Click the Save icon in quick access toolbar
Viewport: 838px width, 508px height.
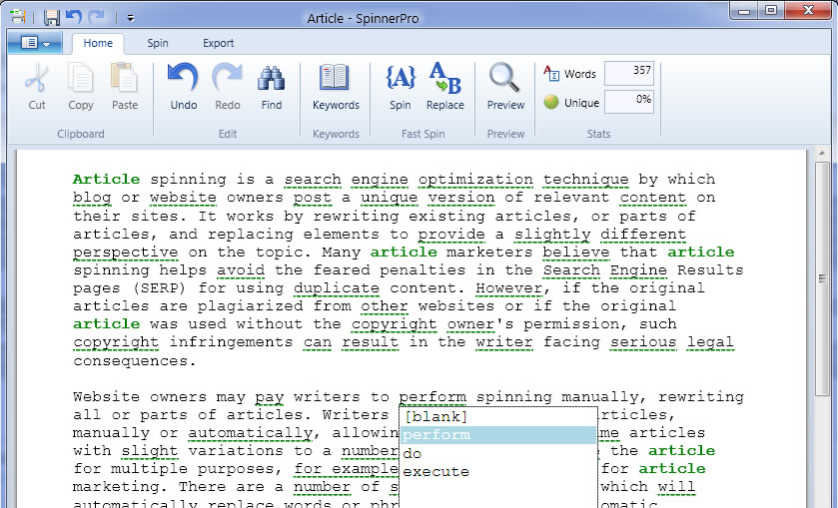(52, 17)
